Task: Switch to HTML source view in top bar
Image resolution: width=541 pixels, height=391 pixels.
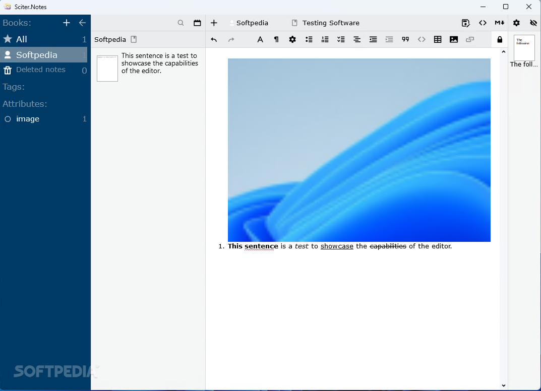Action: pyautogui.click(x=483, y=23)
